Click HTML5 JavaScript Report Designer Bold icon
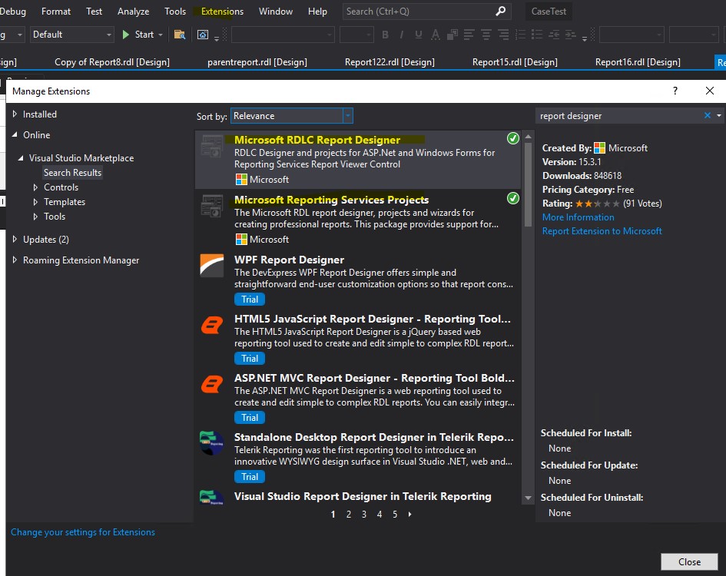This screenshot has height=576, width=726. 212,325
